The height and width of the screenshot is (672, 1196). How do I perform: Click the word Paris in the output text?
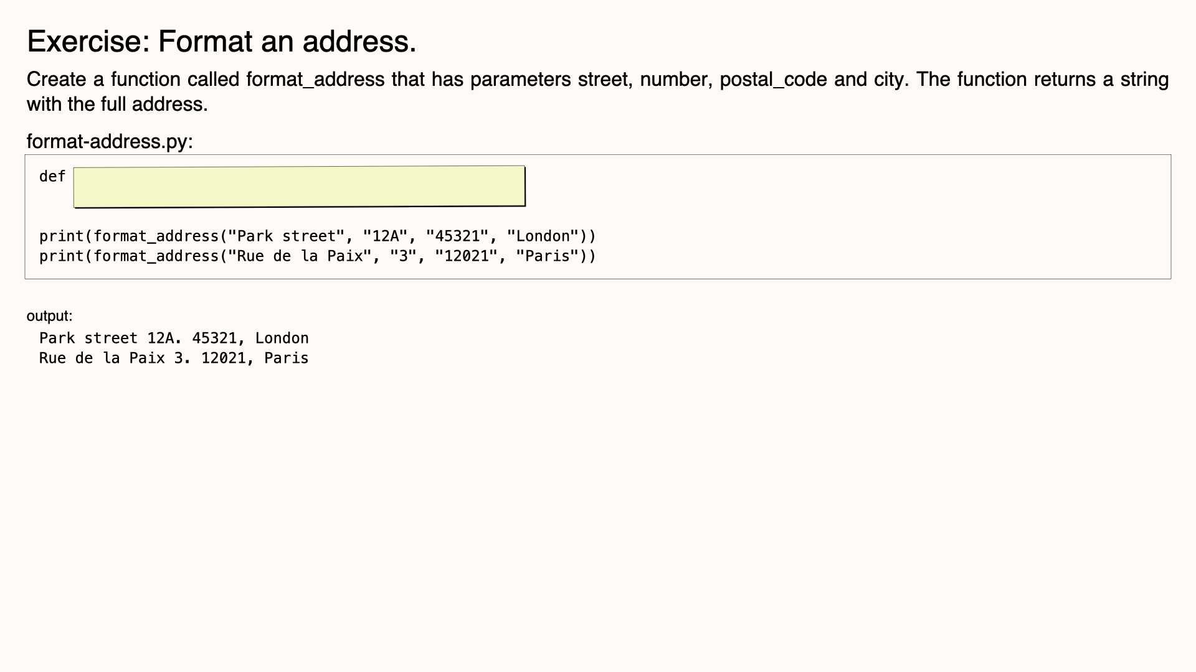pos(287,358)
